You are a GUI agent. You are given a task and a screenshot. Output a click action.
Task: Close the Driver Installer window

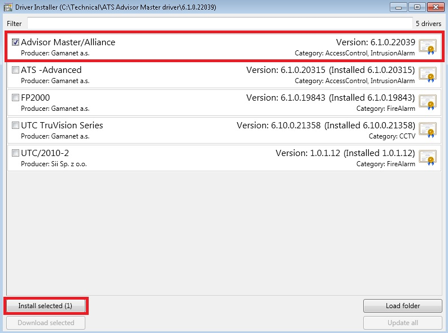point(436,7)
